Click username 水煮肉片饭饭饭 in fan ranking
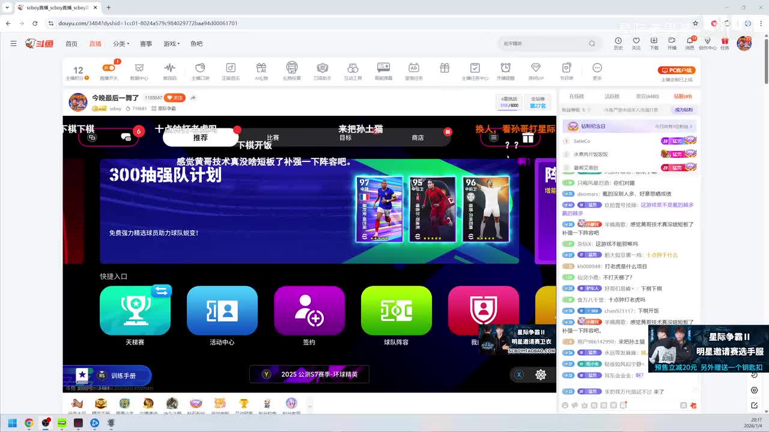 tap(591, 154)
